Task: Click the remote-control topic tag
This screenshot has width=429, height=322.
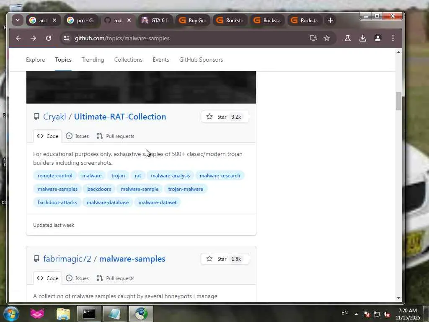Action: (55, 176)
